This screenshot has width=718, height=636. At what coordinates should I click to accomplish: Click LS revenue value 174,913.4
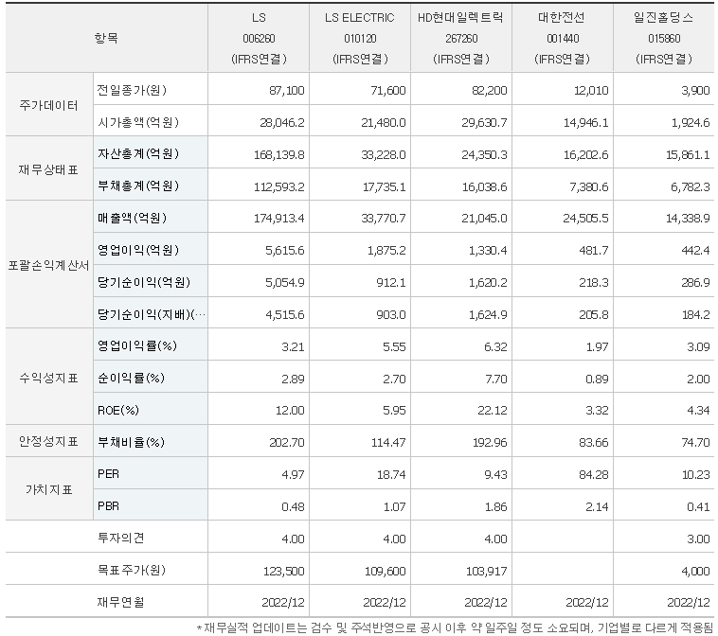(279, 219)
